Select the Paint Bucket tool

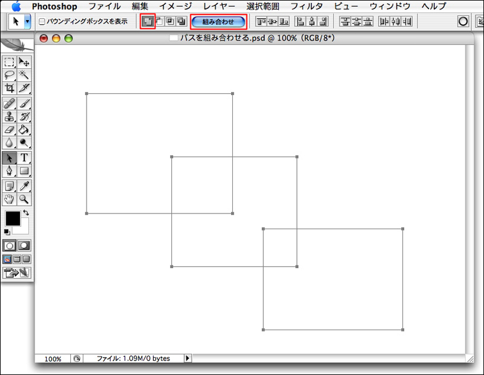click(x=24, y=129)
